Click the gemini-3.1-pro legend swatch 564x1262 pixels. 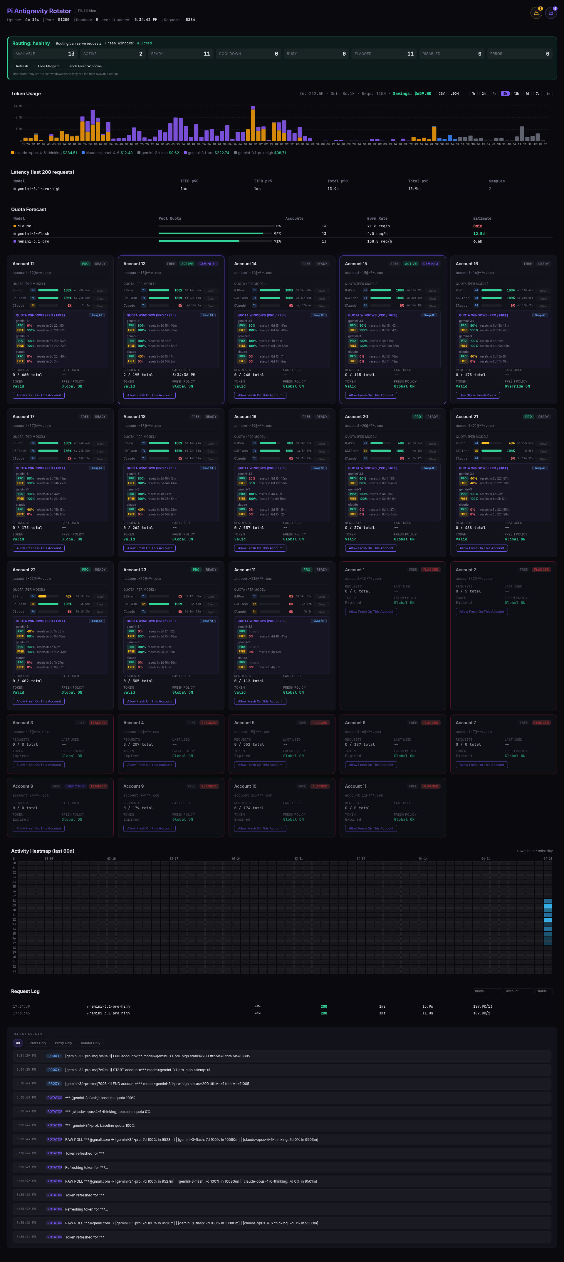point(185,153)
